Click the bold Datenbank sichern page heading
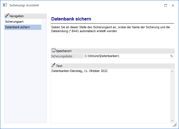The image size is (179, 129). coord(71,19)
